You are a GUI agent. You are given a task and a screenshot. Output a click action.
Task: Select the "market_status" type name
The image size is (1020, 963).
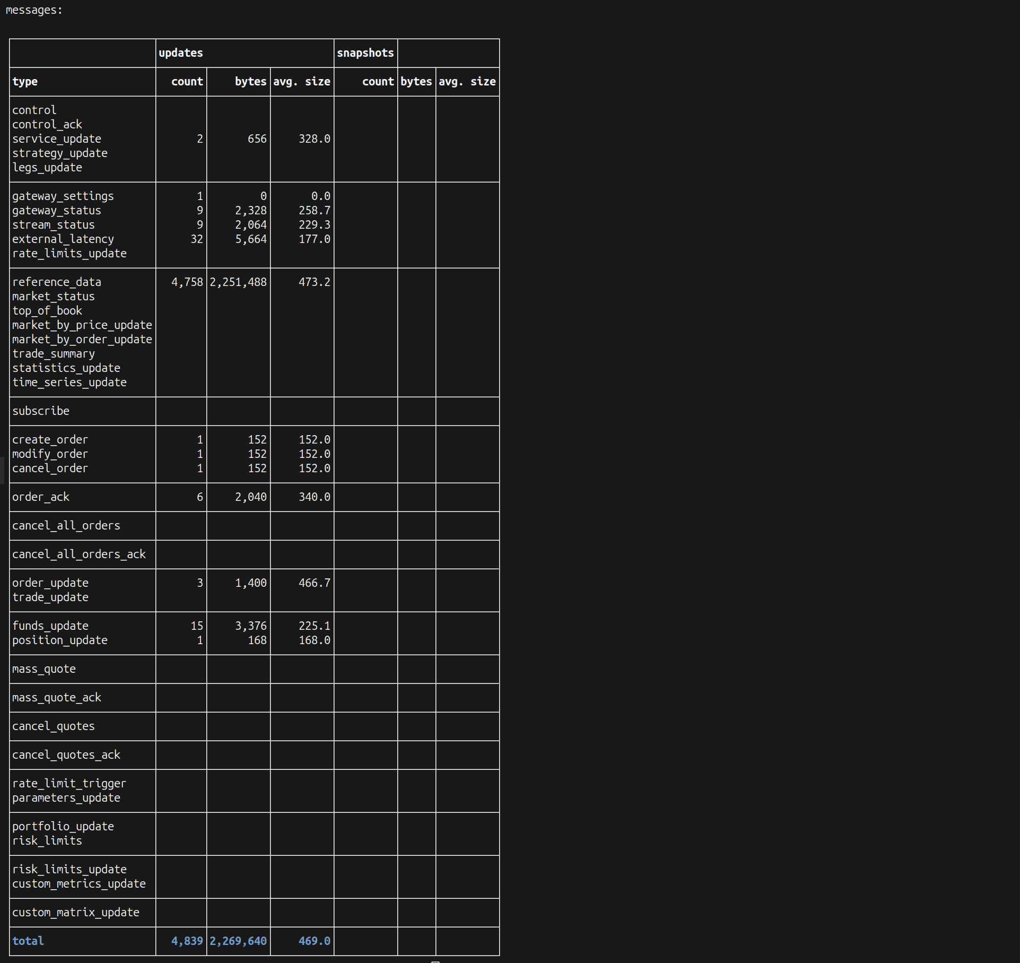(x=54, y=297)
